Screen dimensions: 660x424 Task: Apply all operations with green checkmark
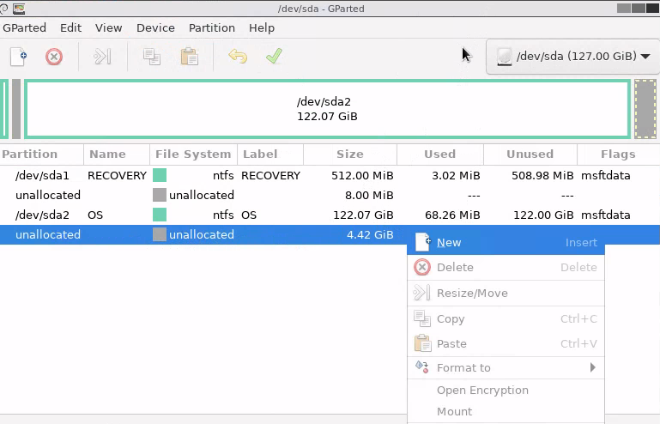(x=274, y=57)
